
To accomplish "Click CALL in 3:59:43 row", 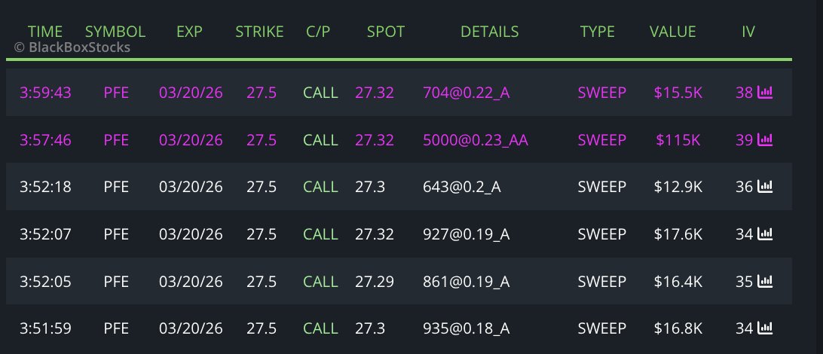I will [320, 93].
